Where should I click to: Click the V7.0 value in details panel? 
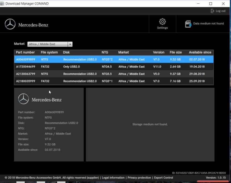pos(48,139)
